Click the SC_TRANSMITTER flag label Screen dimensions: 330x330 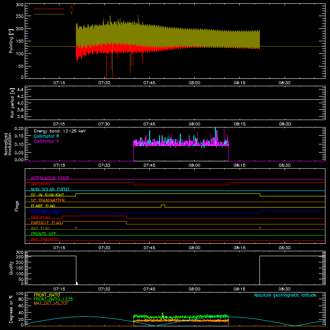[x=48, y=200]
